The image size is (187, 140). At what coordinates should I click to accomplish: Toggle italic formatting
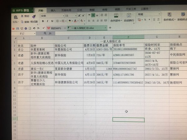click(47, 21)
